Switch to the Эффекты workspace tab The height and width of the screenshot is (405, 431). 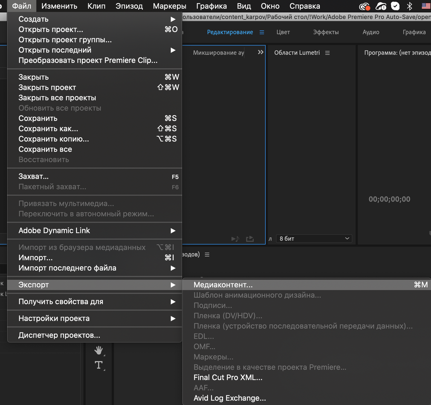326,32
